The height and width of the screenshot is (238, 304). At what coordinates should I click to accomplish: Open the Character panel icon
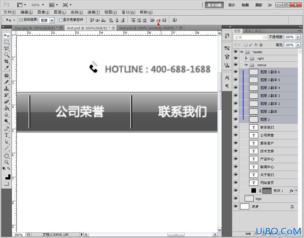pyautogui.click(x=227, y=78)
